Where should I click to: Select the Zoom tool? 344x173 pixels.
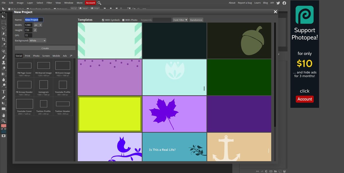(4, 121)
